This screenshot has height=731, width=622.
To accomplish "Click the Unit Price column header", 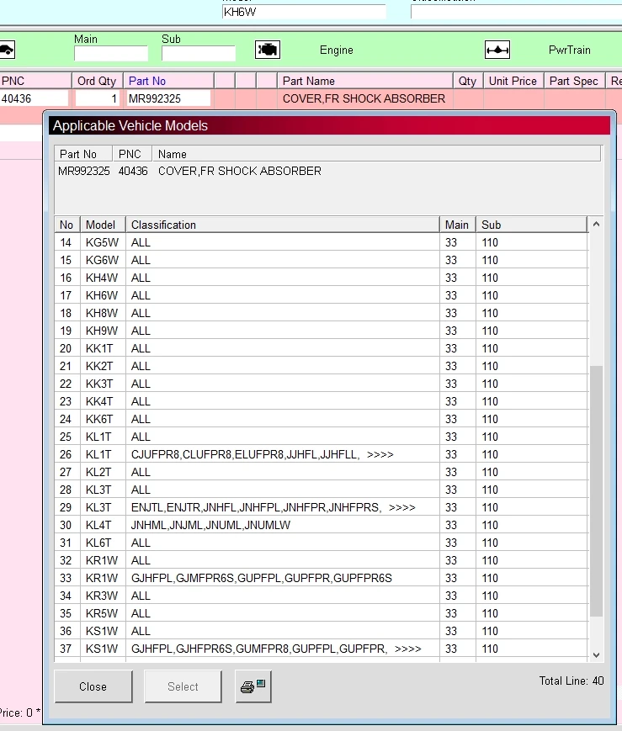I will [x=513, y=81].
